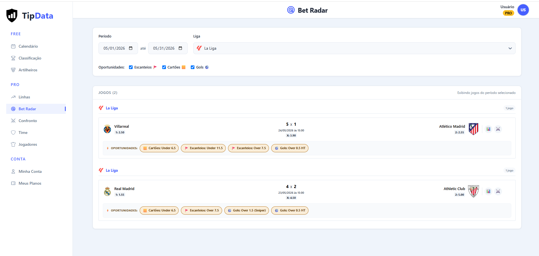The width and height of the screenshot is (539, 256).
Task: Click the Artilheiros medal icon
Action: point(13,70)
